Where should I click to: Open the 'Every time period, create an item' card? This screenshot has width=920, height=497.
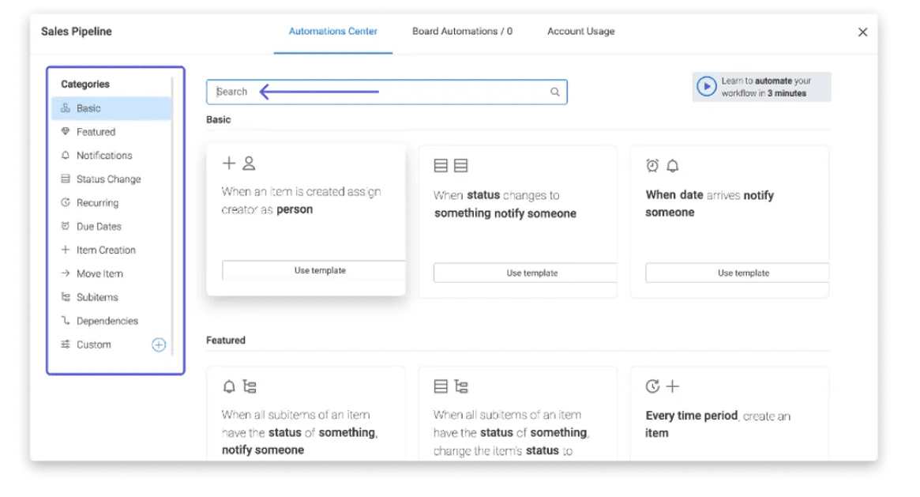[730, 414]
